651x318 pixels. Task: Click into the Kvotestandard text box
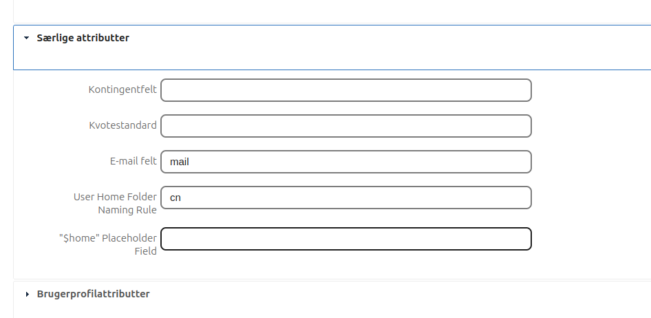pyautogui.click(x=345, y=126)
